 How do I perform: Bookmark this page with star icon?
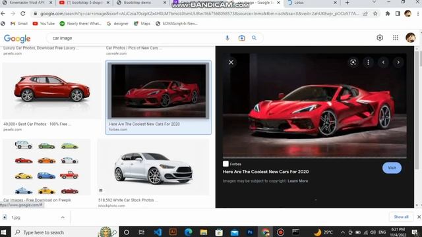375,13
